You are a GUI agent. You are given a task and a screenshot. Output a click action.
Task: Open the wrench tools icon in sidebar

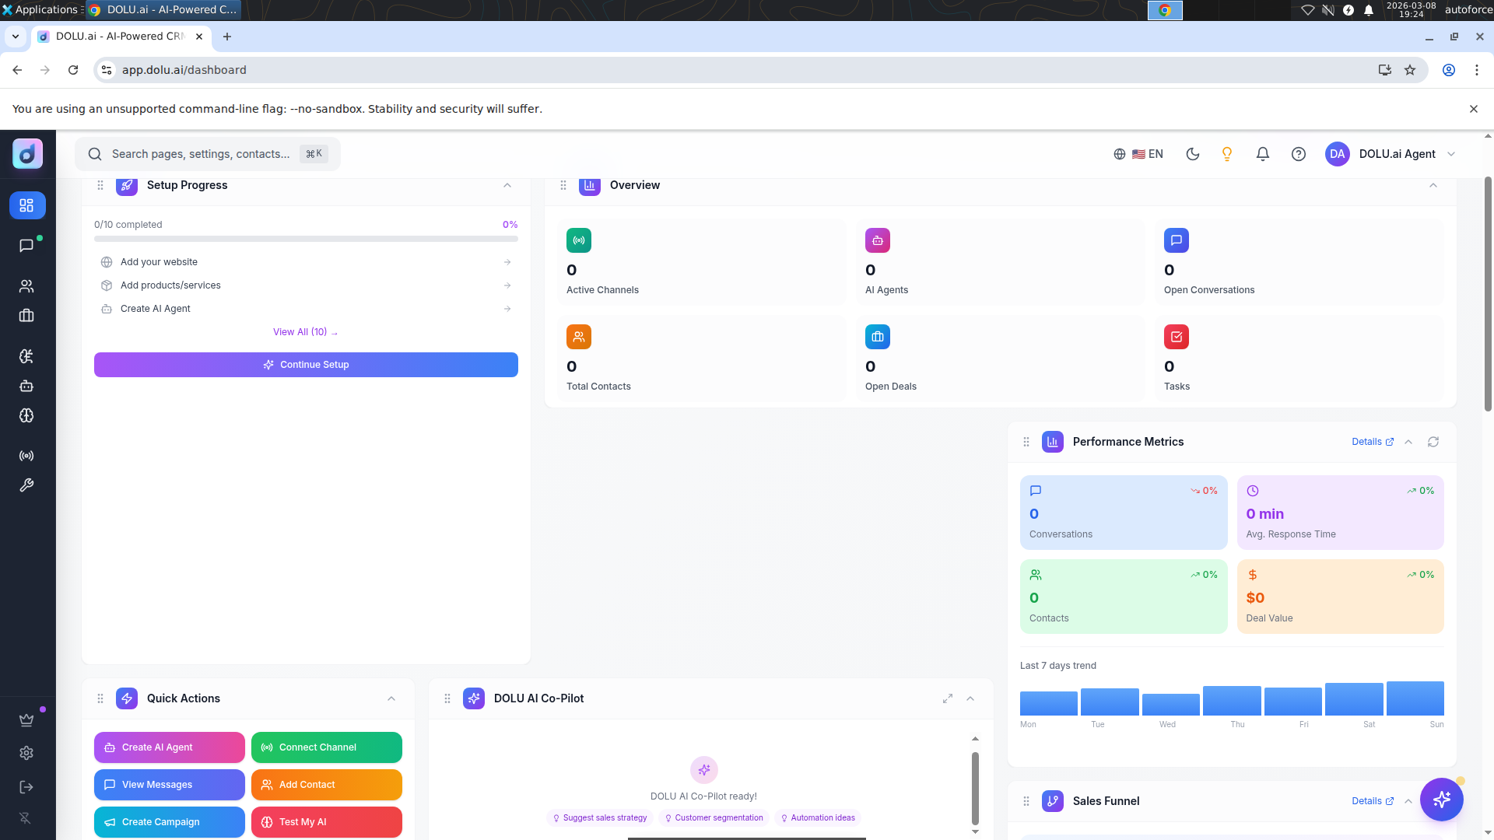pyautogui.click(x=27, y=485)
